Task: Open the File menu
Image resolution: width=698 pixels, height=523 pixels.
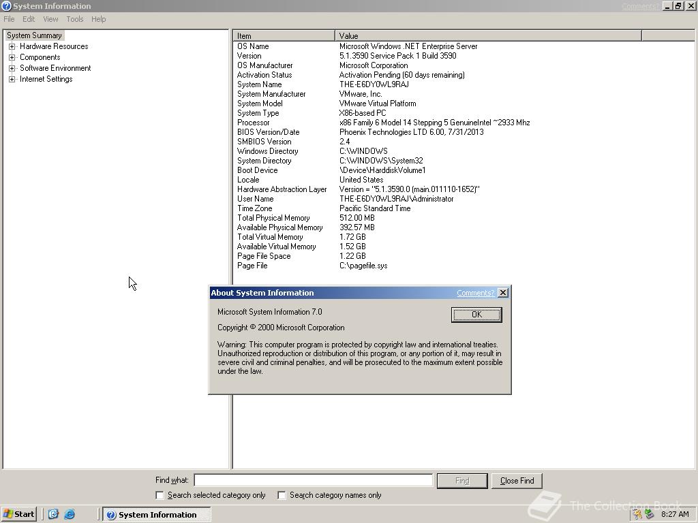Action: pyautogui.click(x=9, y=19)
